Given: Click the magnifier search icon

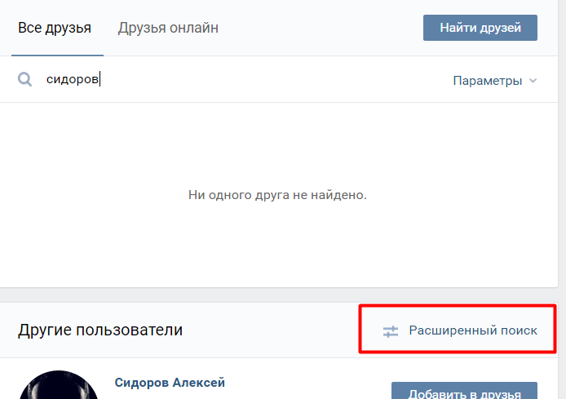Looking at the screenshot, I should (25, 79).
